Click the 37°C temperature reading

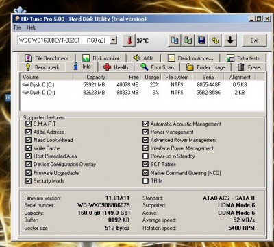pyautogui.click(x=142, y=40)
